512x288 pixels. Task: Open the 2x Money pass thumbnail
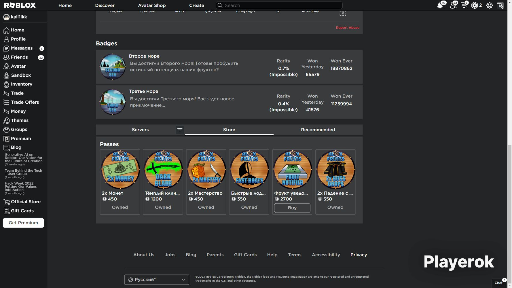[x=120, y=169]
